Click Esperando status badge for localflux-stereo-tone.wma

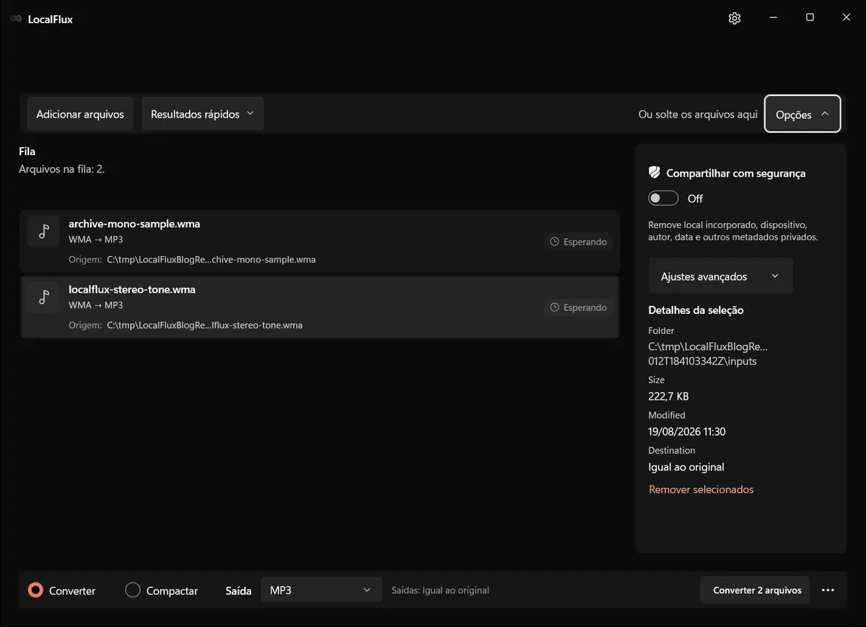[x=578, y=307]
